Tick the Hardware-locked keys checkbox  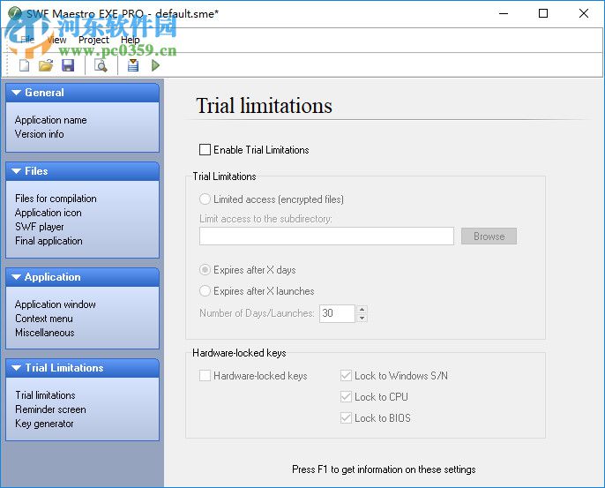coord(205,376)
